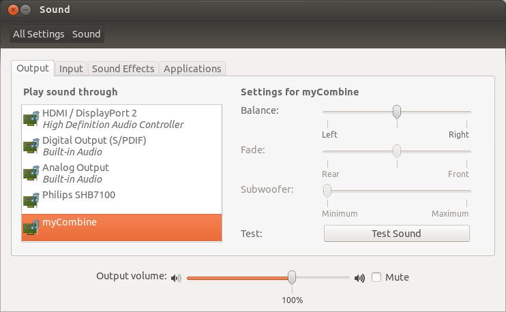The image size is (506, 312).
Task: Click the myCombine device icon
Action: coord(31,228)
